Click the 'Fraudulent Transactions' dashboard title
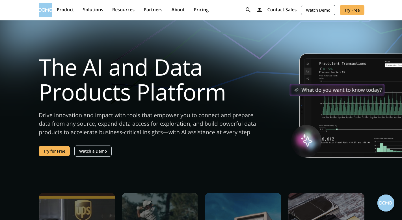 (x=343, y=63)
